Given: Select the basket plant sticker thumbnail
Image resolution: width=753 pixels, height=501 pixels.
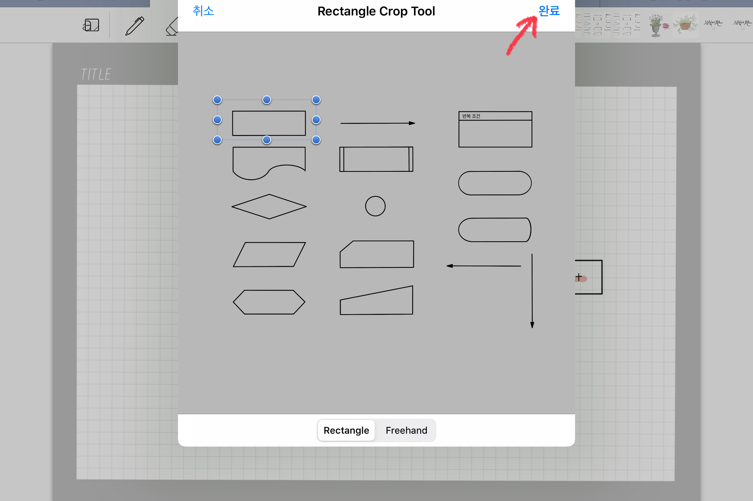Looking at the screenshot, I should coord(685,25).
